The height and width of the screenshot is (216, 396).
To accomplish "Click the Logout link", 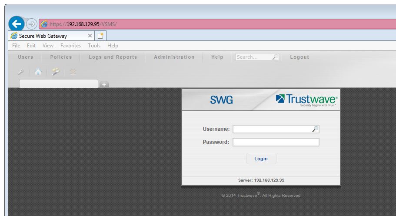I will [299, 57].
